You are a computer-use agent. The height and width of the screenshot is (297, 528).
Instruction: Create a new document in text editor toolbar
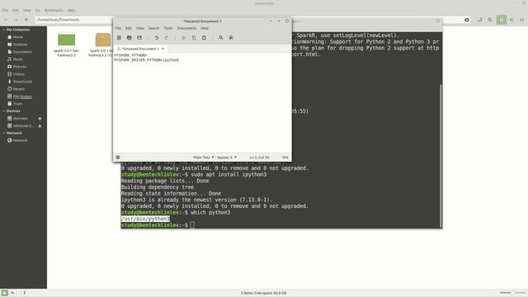(x=119, y=38)
